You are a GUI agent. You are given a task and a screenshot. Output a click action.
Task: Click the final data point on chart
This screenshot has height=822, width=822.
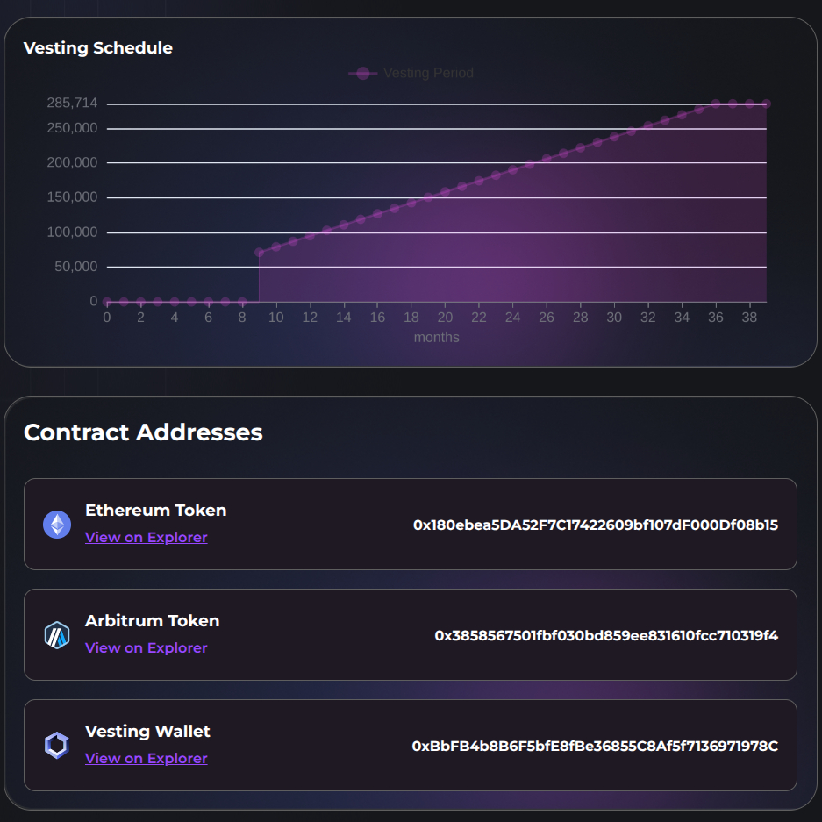[766, 104]
